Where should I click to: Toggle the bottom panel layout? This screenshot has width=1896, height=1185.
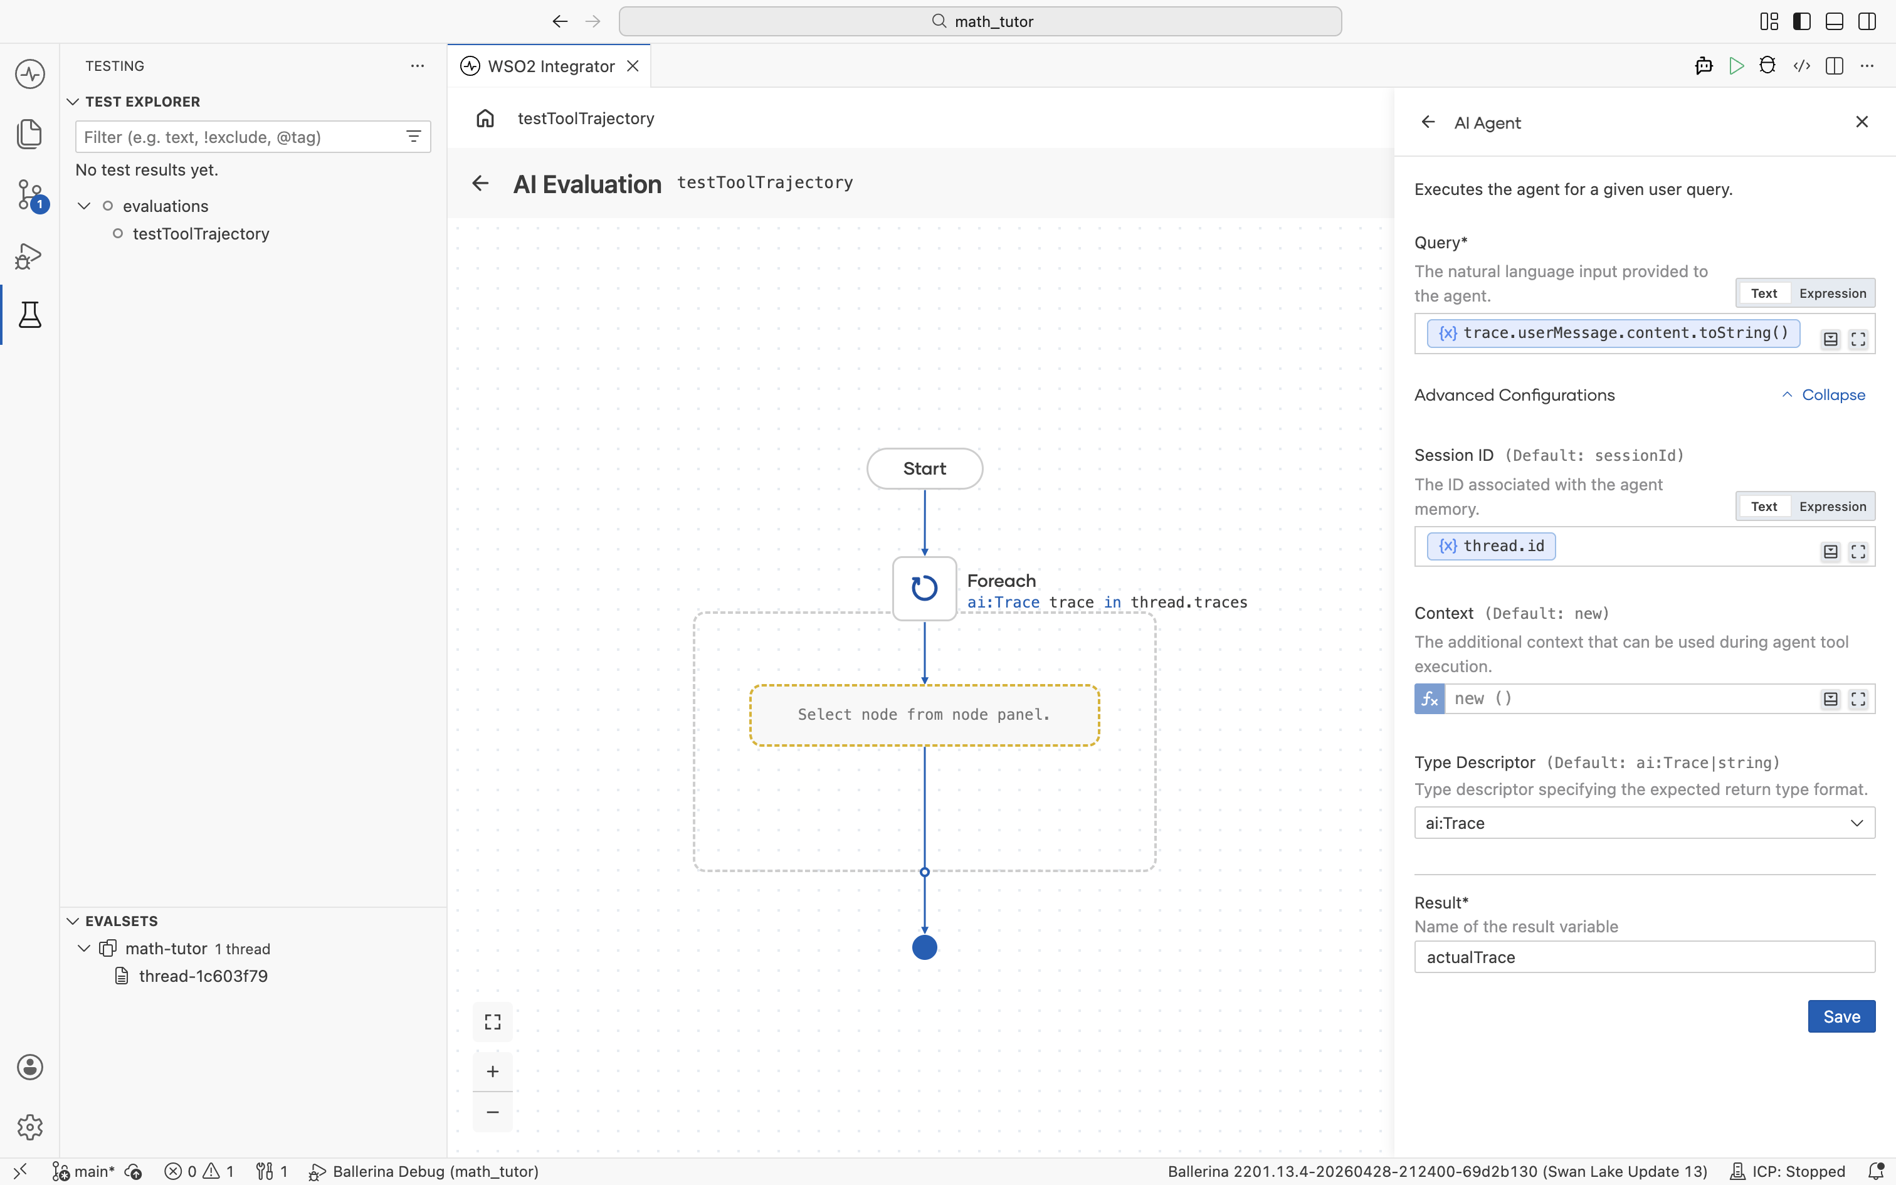(x=1834, y=21)
